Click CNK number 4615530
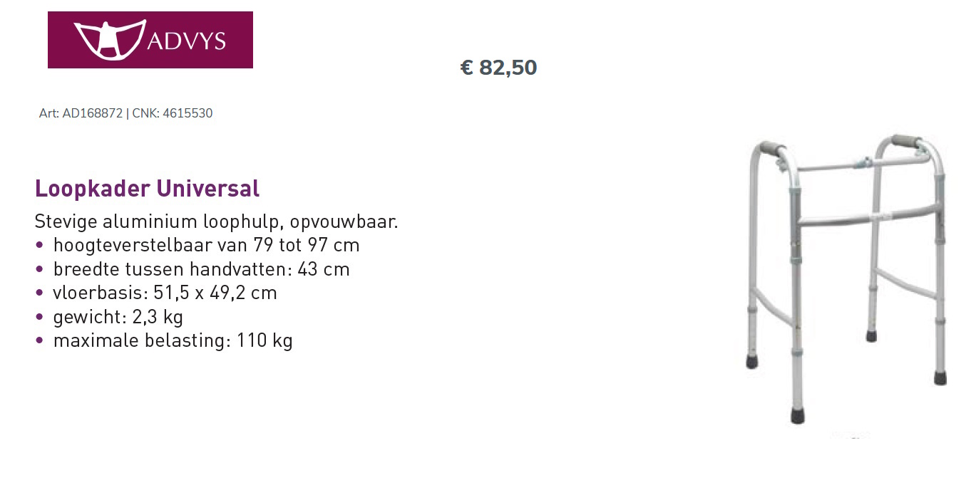This screenshot has width=971, height=480. point(187,113)
